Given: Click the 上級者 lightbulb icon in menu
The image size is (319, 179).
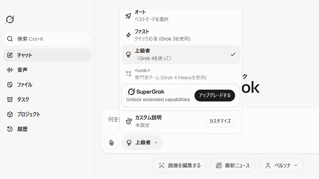Looking at the screenshot, I should [x=128, y=54].
